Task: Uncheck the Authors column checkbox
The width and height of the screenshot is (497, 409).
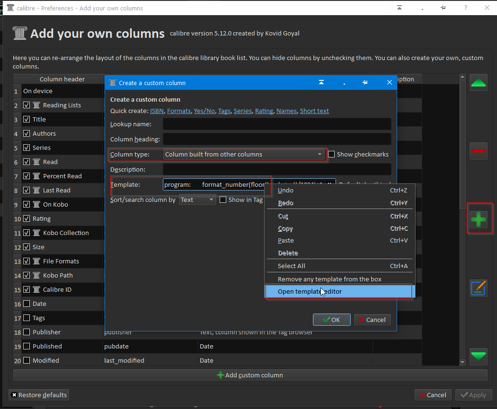Action: click(x=27, y=133)
